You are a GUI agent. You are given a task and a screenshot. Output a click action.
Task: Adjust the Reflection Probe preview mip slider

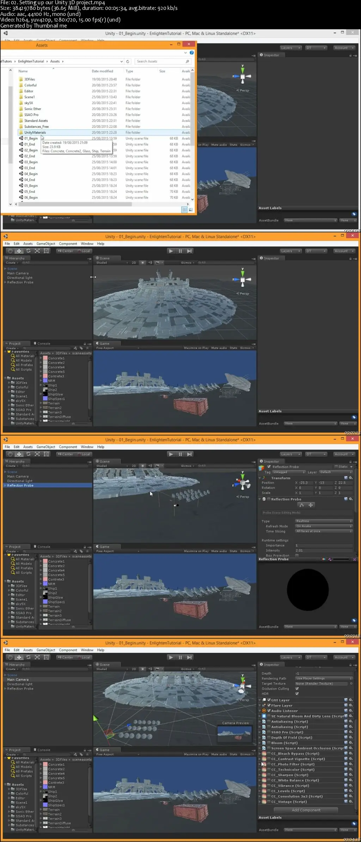(x=342, y=559)
